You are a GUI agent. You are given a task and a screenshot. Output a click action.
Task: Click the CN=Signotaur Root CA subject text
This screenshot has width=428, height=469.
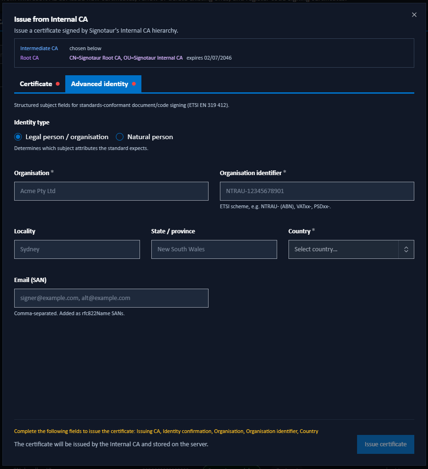point(126,58)
